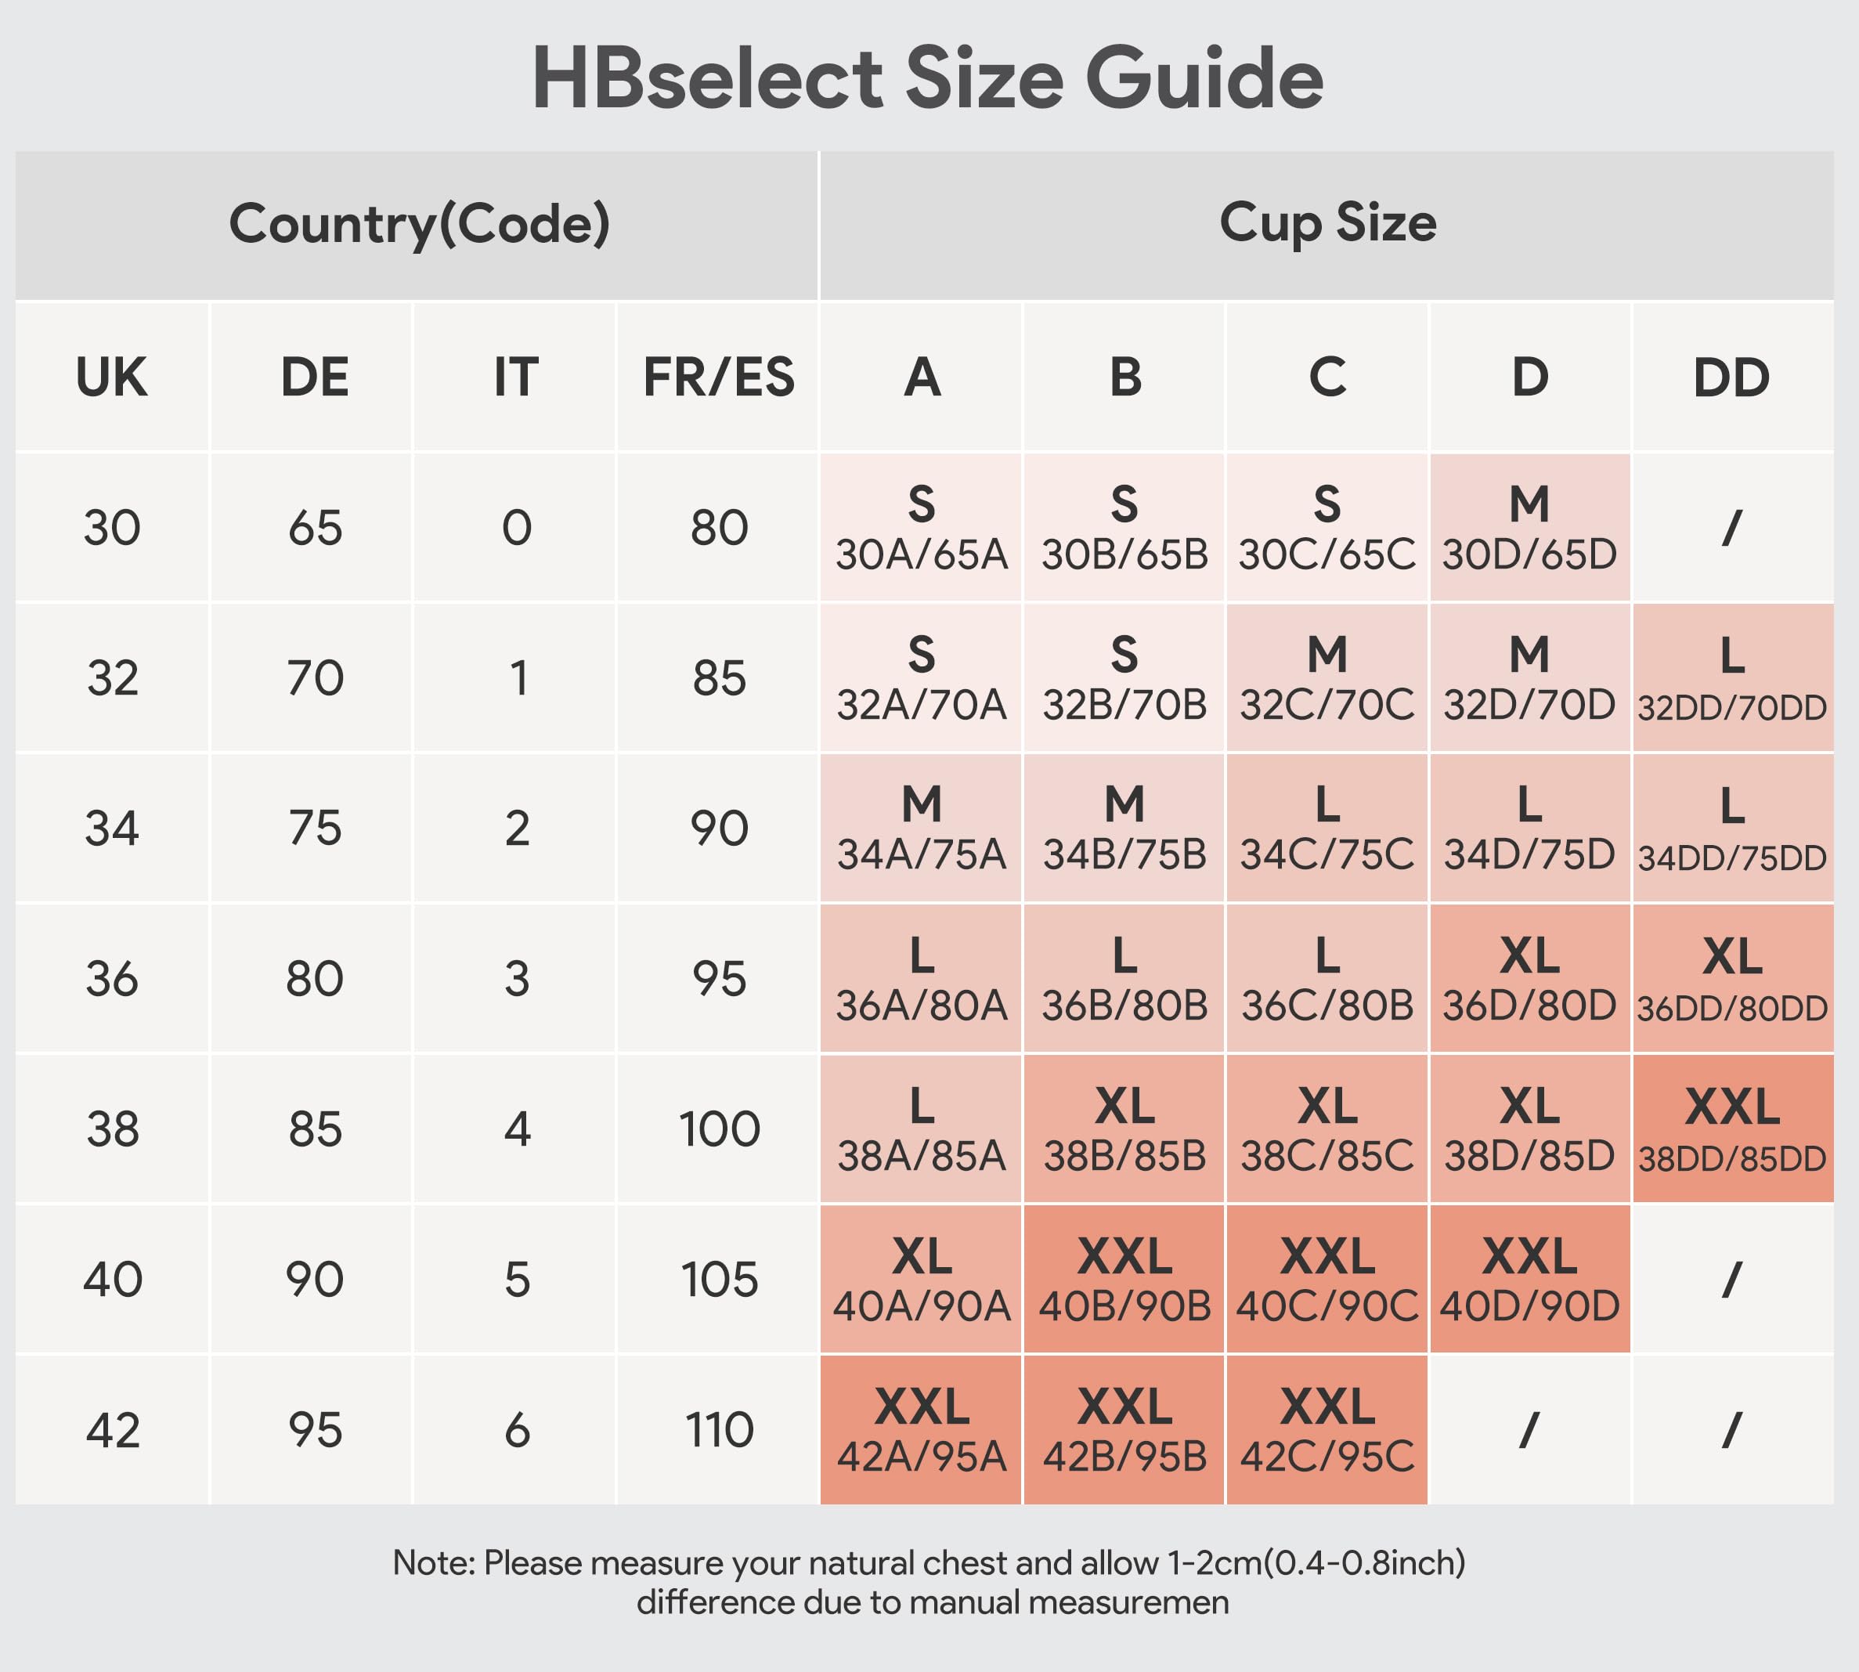Click the L 32DD/70DD size cell
The width and height of the screenshot is (1859, 1672).
point(1732,679)
